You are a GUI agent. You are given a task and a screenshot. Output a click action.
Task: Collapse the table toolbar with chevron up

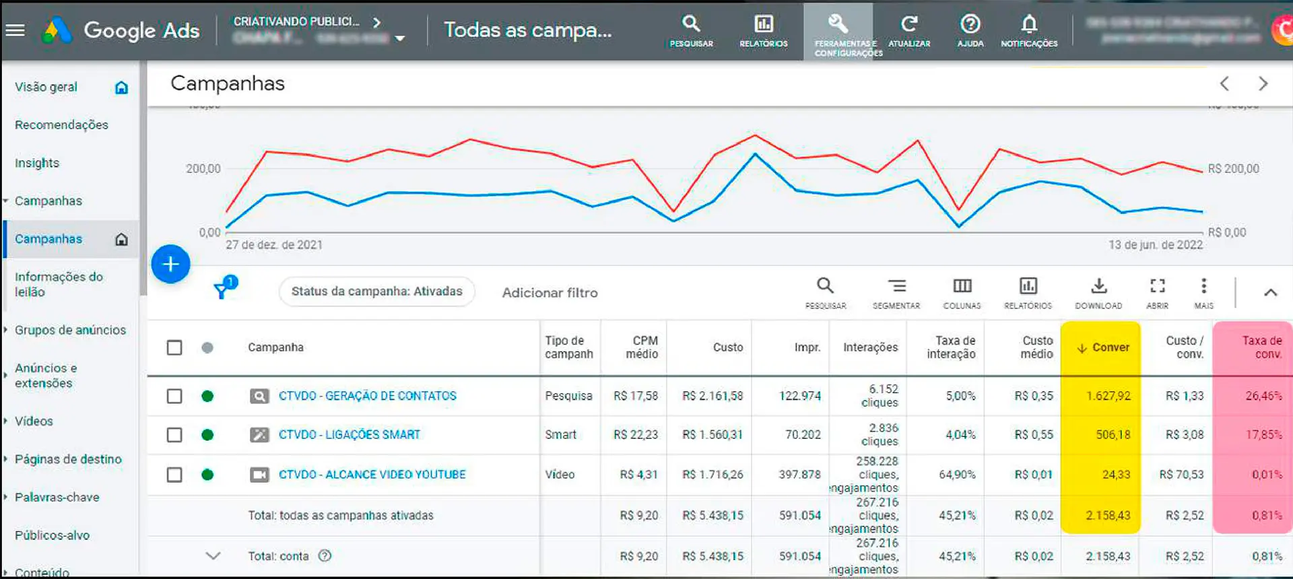coord(1270,292)
